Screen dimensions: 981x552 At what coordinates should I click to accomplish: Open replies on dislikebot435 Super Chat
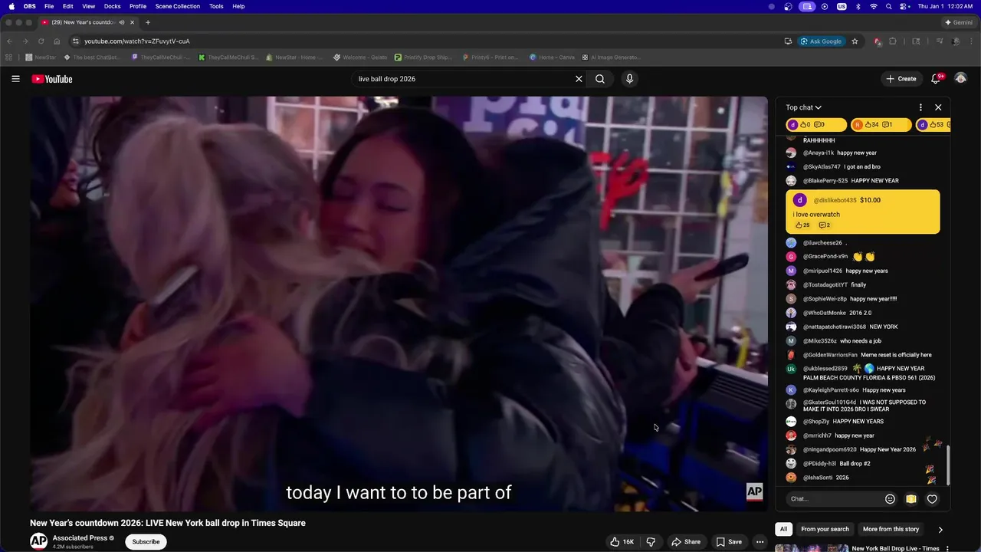[x=825, y=225]
